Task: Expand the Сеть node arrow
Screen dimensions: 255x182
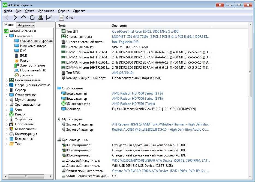Action: tap(7, 110)
